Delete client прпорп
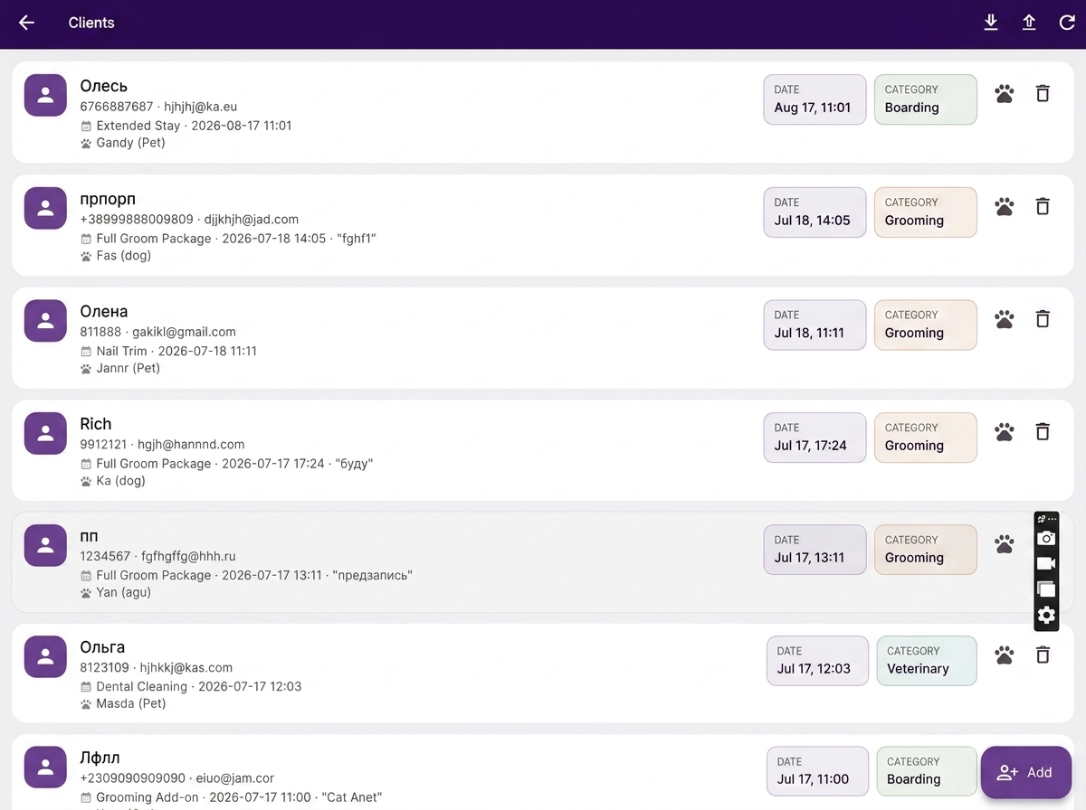This screenshot has height=810, width=1086. pos(1043,206)
